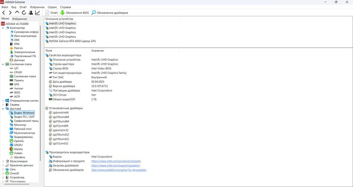The height and width of the screenshot is (187, 353).
Task: Select the Видео PCI / AGP item
Action: (x=22, y=117)
